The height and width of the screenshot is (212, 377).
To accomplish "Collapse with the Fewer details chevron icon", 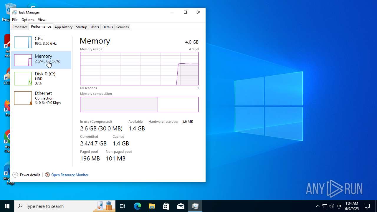I will pyautogui.click(x=15, y=175).
